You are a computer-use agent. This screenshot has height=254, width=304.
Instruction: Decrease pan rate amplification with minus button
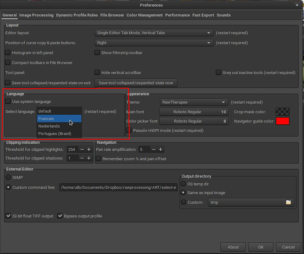coord(153,149)
